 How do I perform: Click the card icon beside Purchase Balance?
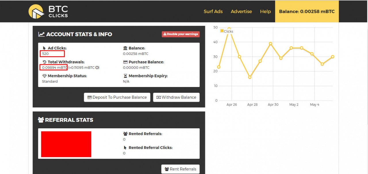pos(125,62)
